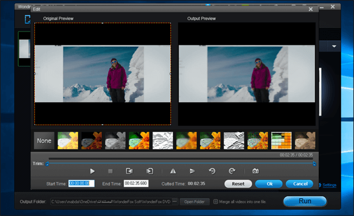Reset all edit changes
Image resolution: width=354 pixels, height=216 pixels.
coord(238,184)
